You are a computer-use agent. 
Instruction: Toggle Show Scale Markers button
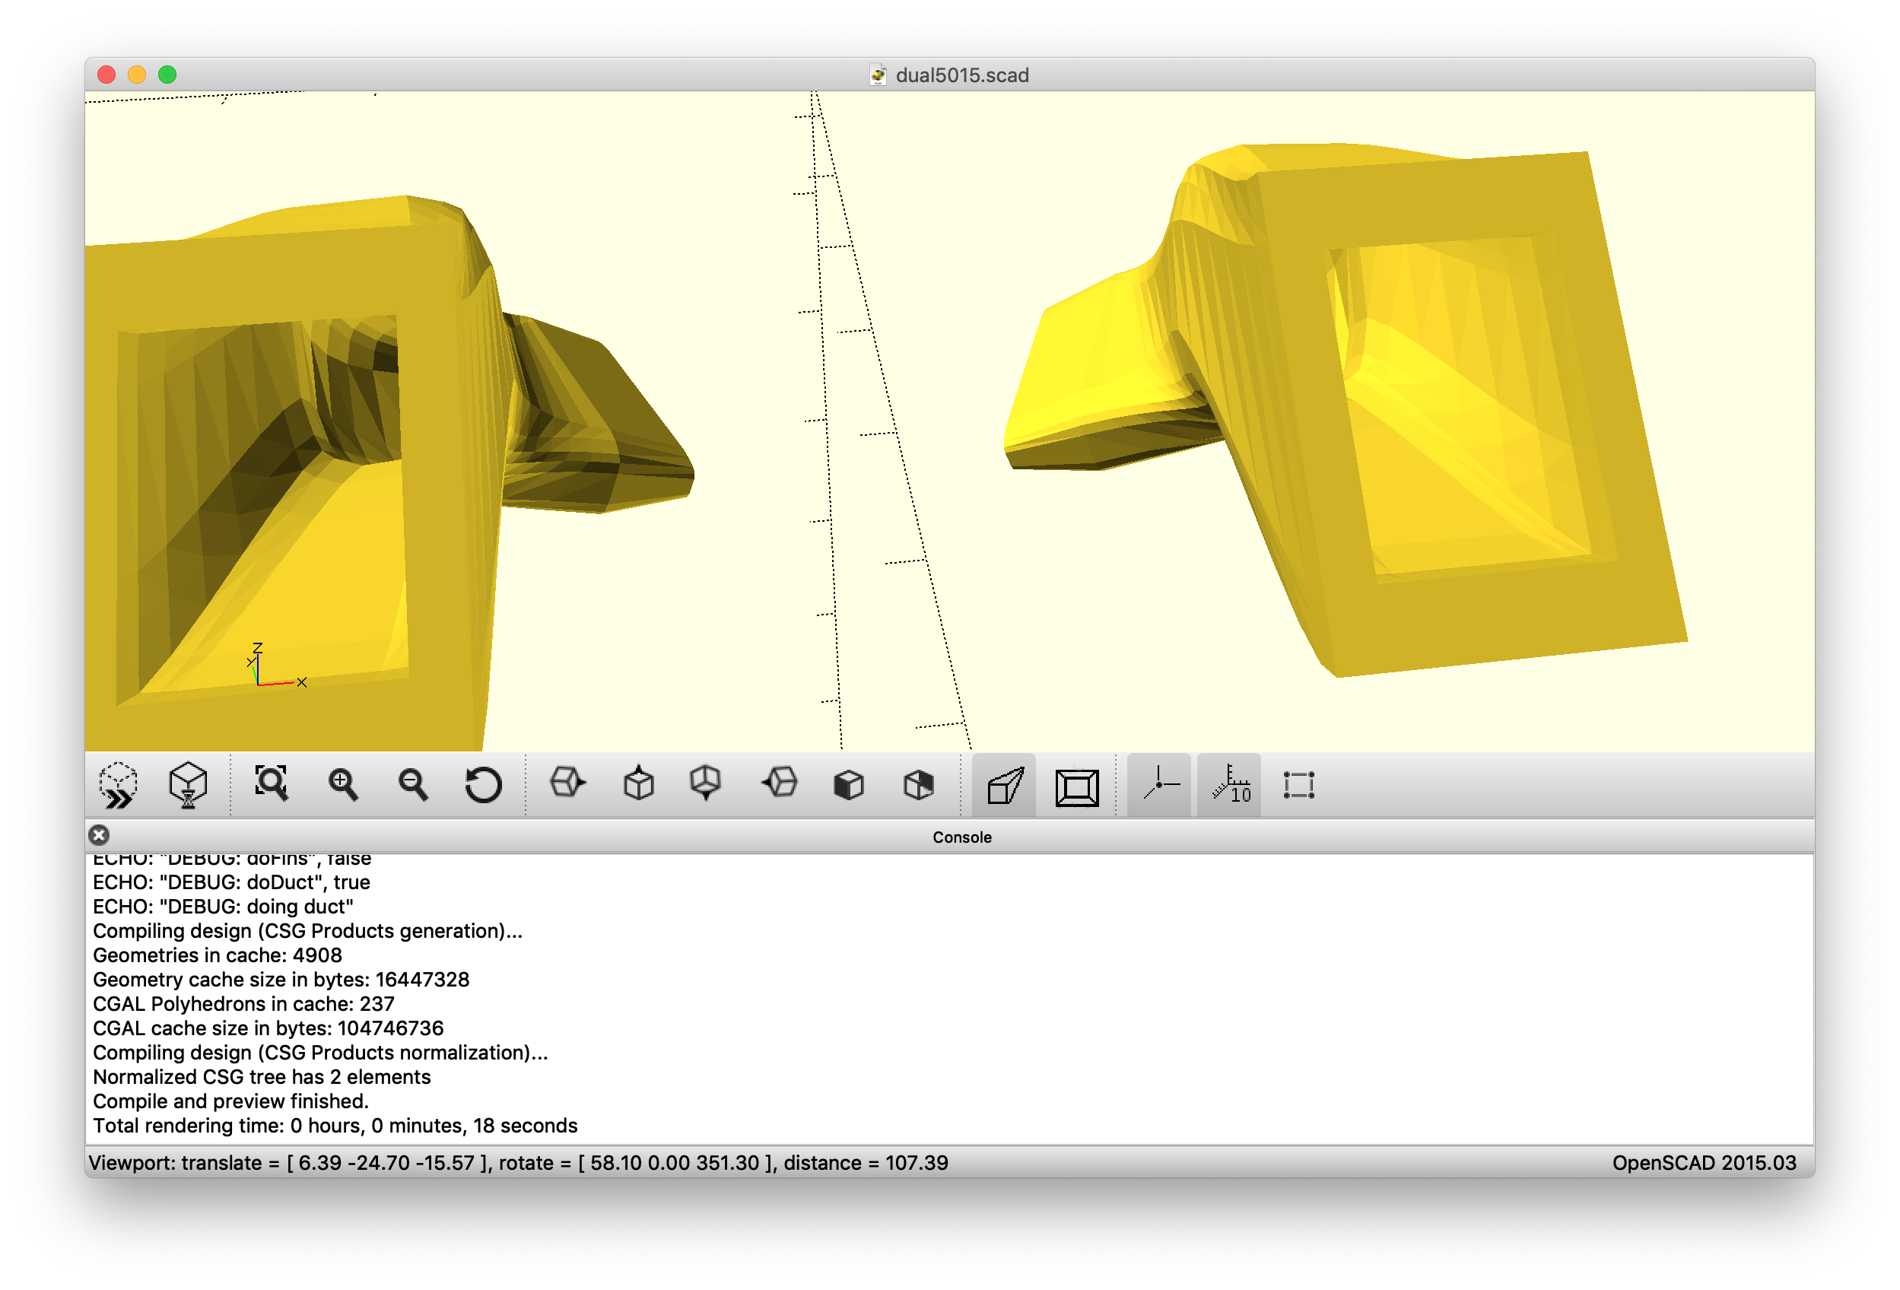(1230, 785)
